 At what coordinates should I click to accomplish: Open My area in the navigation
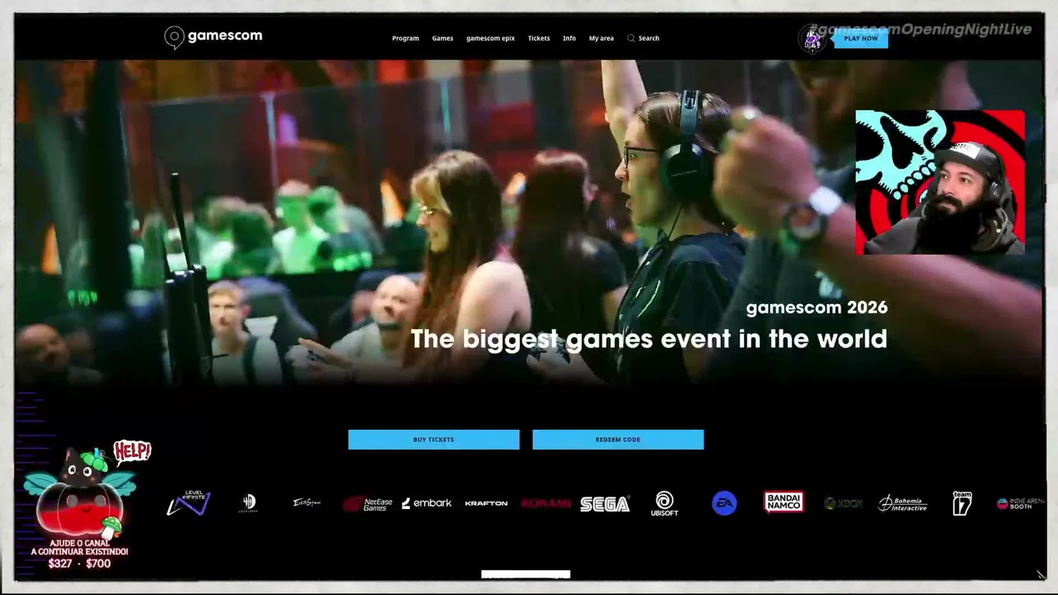[601, 38]
